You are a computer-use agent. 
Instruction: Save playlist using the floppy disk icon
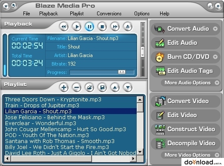point(102,87)
